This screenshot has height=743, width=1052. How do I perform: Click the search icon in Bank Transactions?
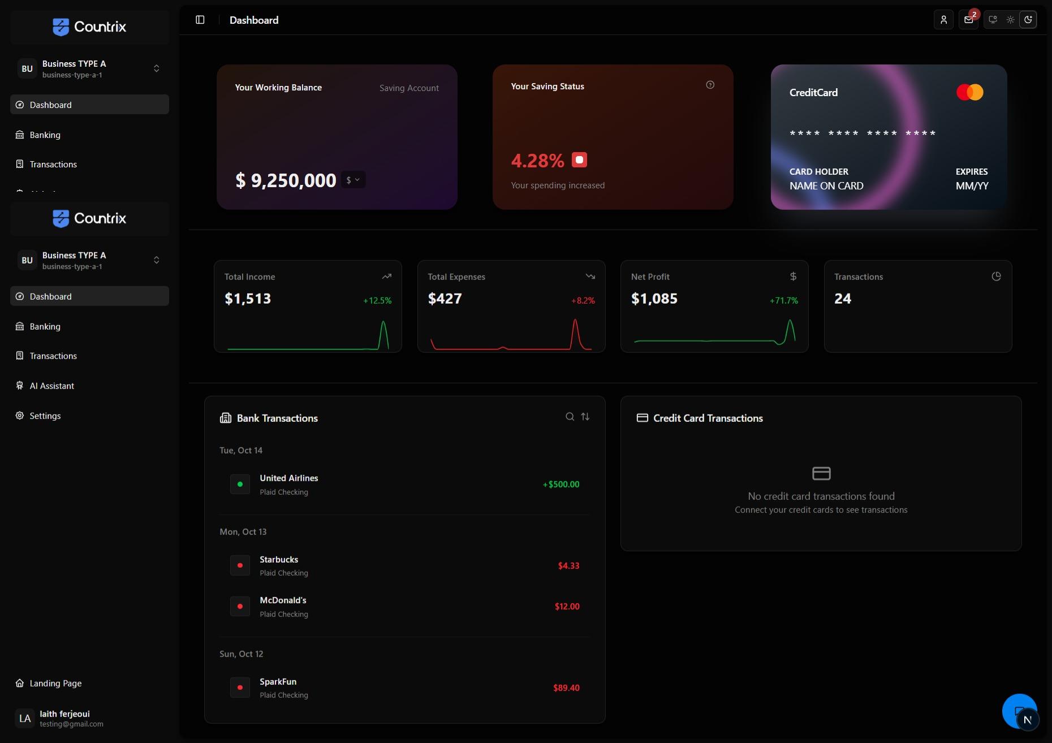pyautogui.click(x=570, y=417)
